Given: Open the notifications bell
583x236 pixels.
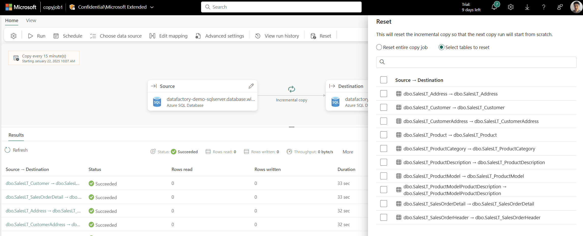Looking at the screenshot, I should coord(494,7).
